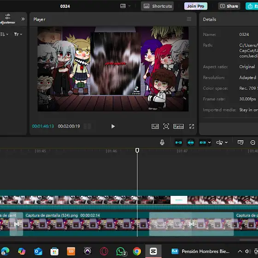
Task: Open the orange E2D app from taskbar
Action: click(x=71, y=251)
